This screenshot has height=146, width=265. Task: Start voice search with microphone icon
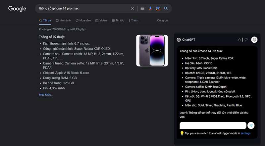tap(150, 9)
